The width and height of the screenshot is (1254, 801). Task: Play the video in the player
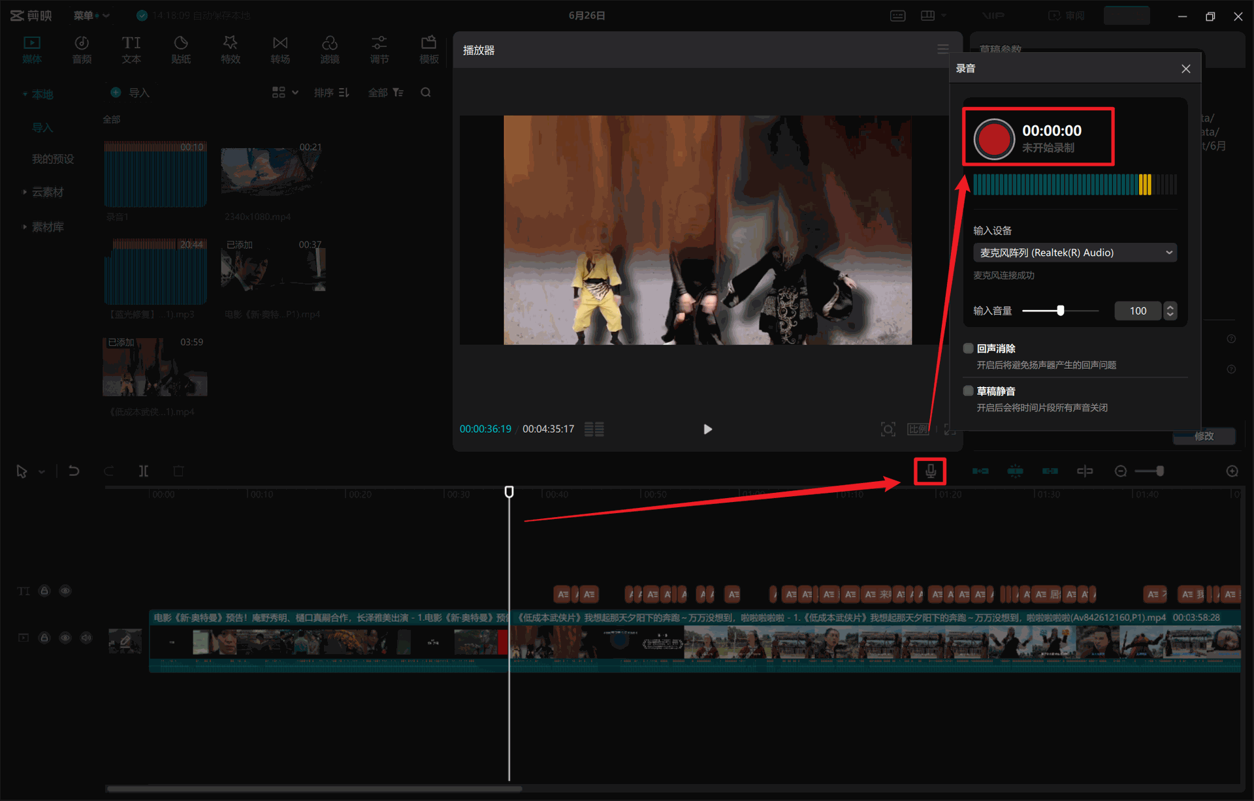coord(707,429)
